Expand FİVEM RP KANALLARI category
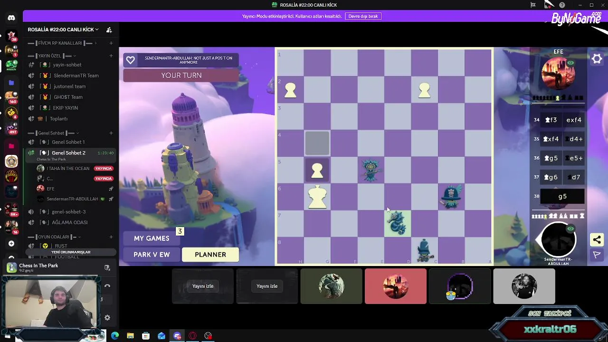Viewport: 608px width, 342px height. click(62, 43)
